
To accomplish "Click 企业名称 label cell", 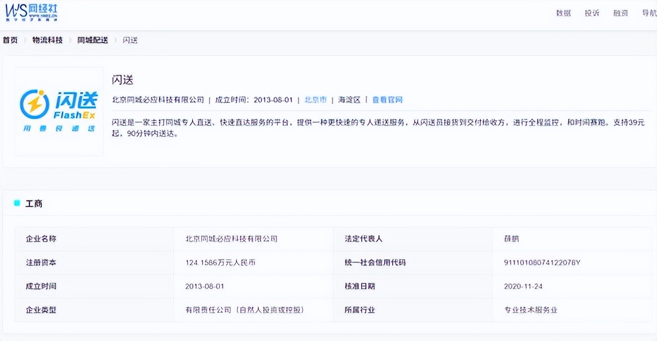I will pyautogui.click(x=94, y=239).
